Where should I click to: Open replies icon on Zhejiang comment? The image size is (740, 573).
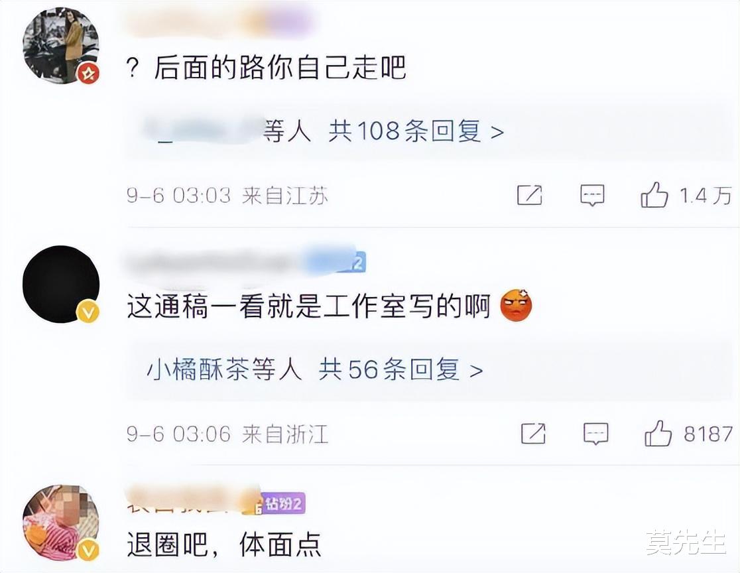coord(595,433)
